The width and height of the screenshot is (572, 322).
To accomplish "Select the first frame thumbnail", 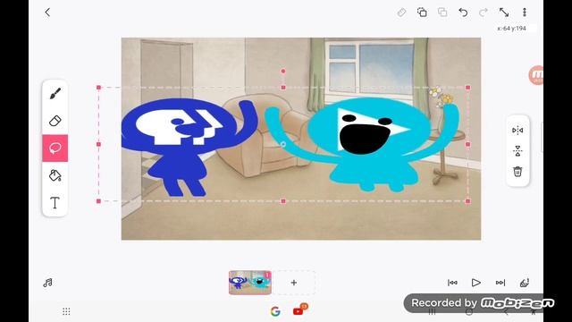I will [250, 283].
